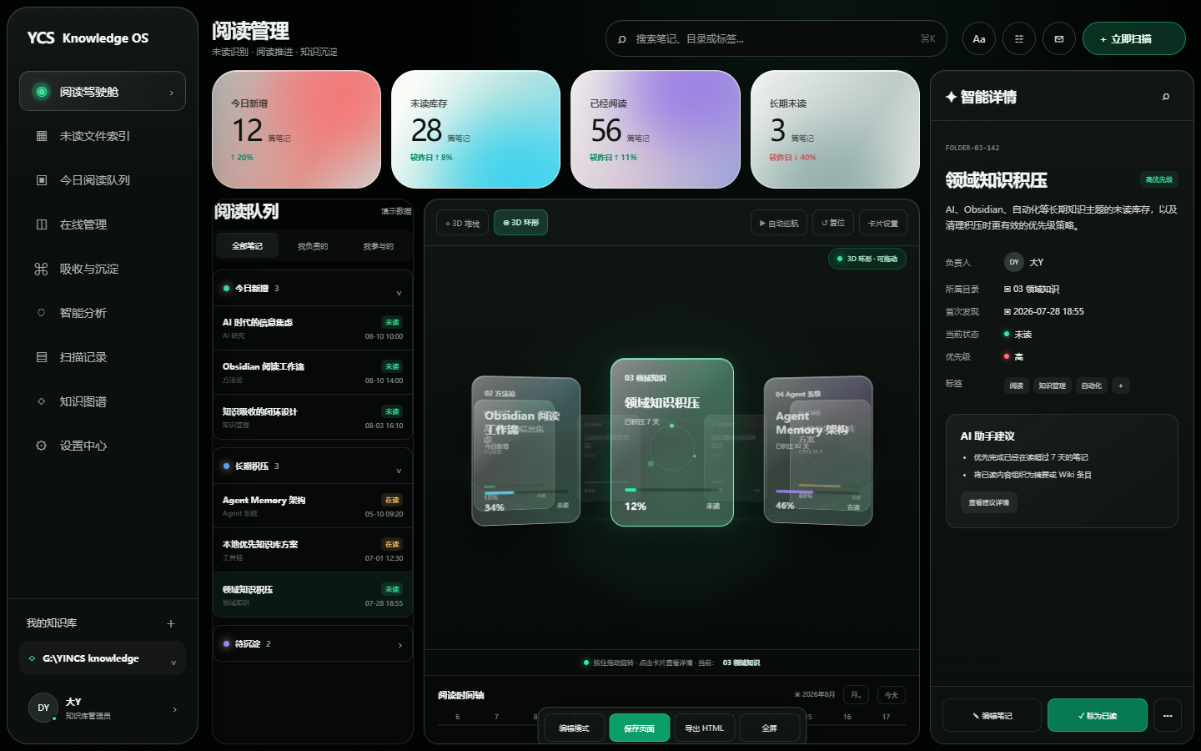The image size is (1201, 751).
Task: Click progress bar on Agent Memory 架构 card
Action: pos(817,491)
